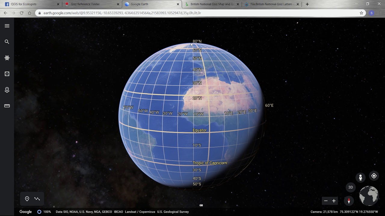Zoom in with the plus button
This screenshot has width=385, height=216.
tap(334, 201)
